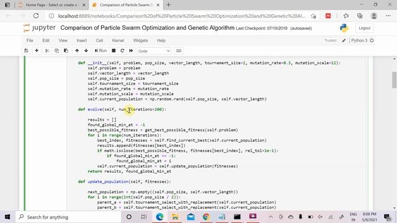Open the Widgets menu
The height and width of the screenshot is (223, 397).
click(140, 40)
